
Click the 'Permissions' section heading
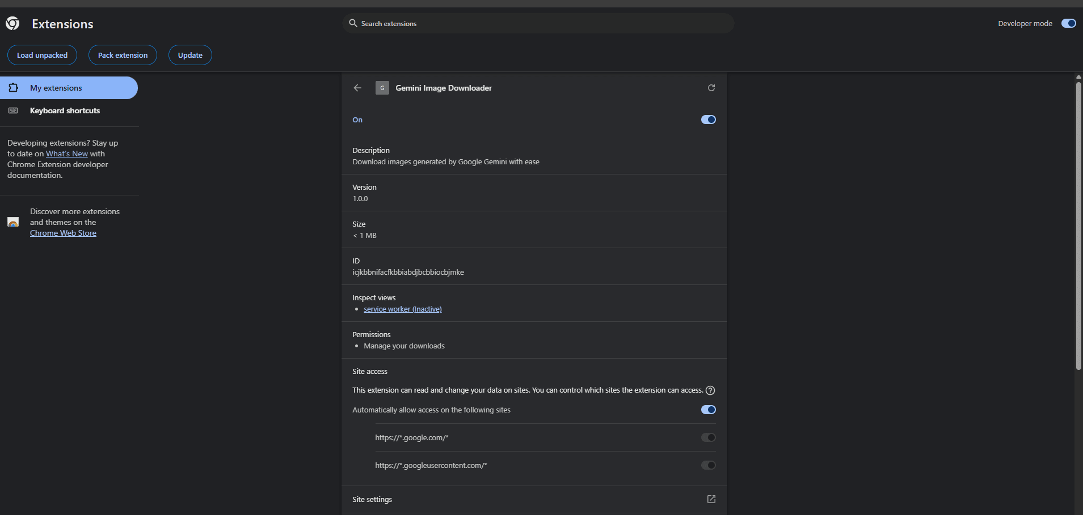(372, 334)
